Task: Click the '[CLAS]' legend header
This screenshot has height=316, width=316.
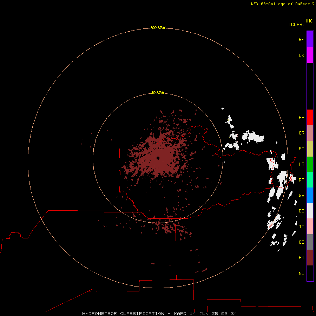Action: click(297, 24)
